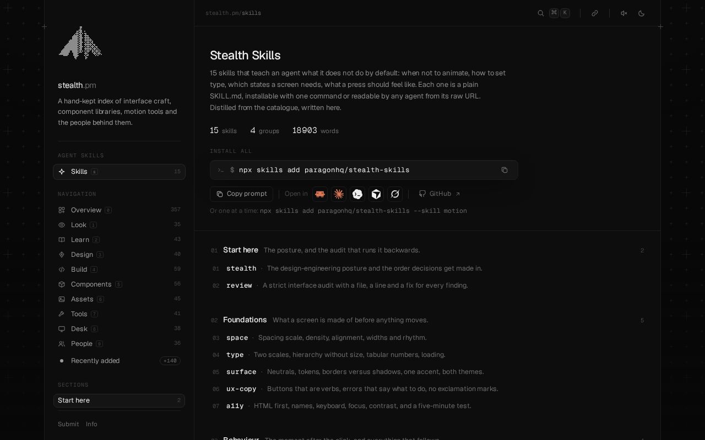Open the space skill entry
705x440 pixels.
pos(427,338)
